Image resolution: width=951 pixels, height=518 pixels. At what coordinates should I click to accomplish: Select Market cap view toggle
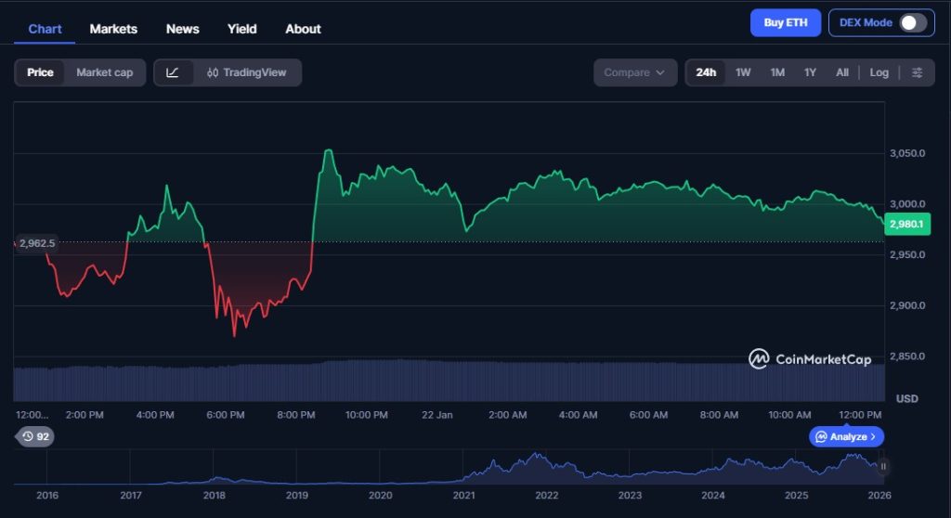[x=104, y=72]
